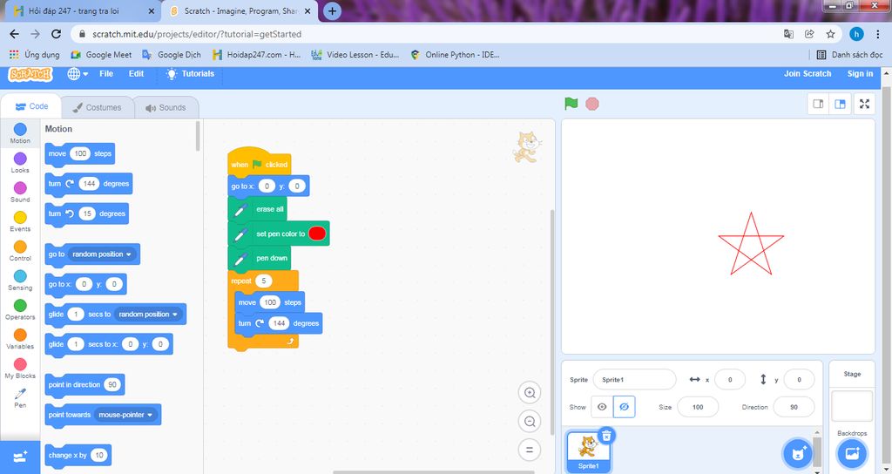892x474 pixels.
Task: Zoom in on the code workspace
Action: click(x=530, y=393)
